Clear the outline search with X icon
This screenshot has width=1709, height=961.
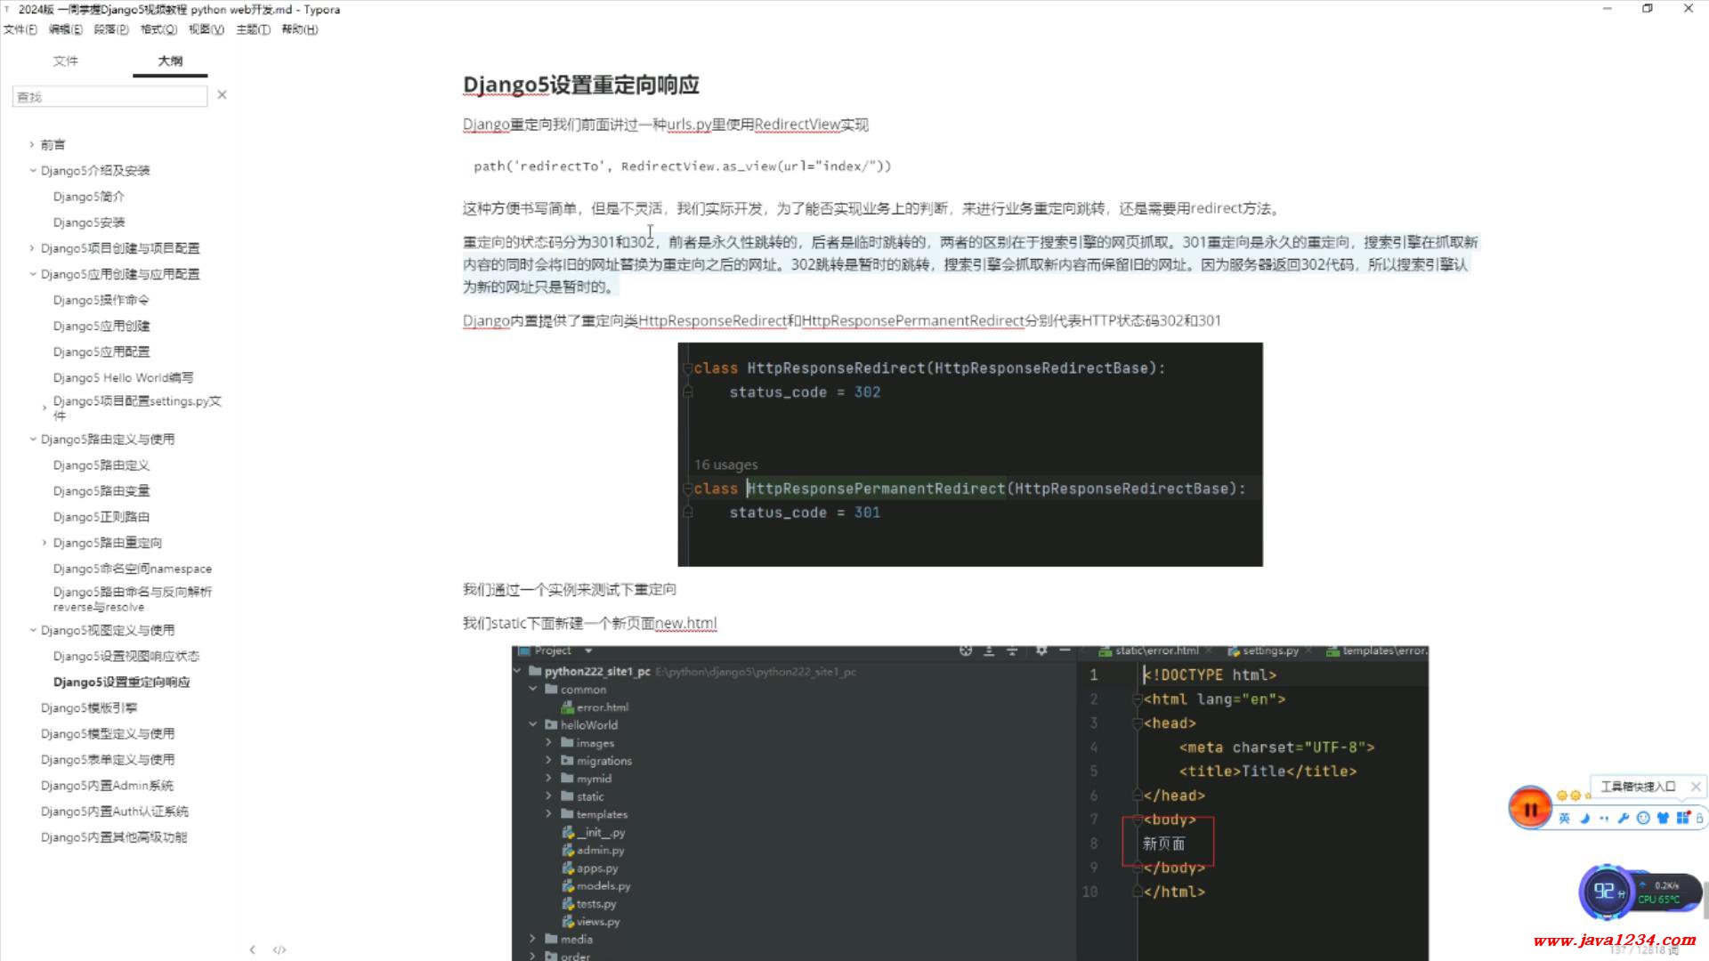(x=223, y=95)
